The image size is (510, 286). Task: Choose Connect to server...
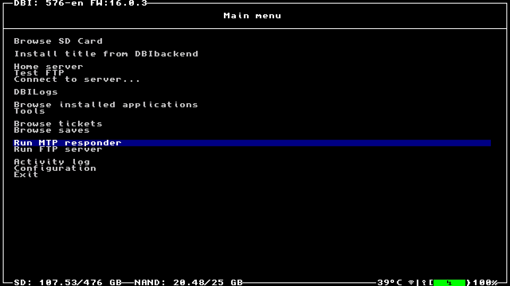click(77, 79)
